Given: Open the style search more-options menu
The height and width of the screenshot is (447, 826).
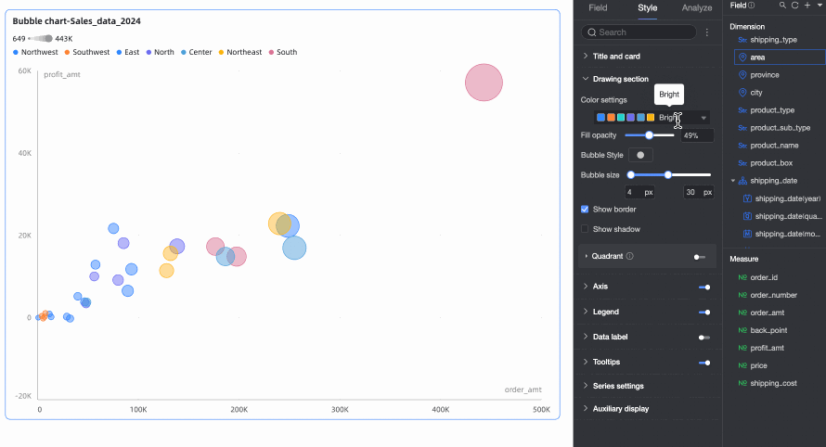Looking at the screenshot, I should pyautogui.click(x=707, y=32).
